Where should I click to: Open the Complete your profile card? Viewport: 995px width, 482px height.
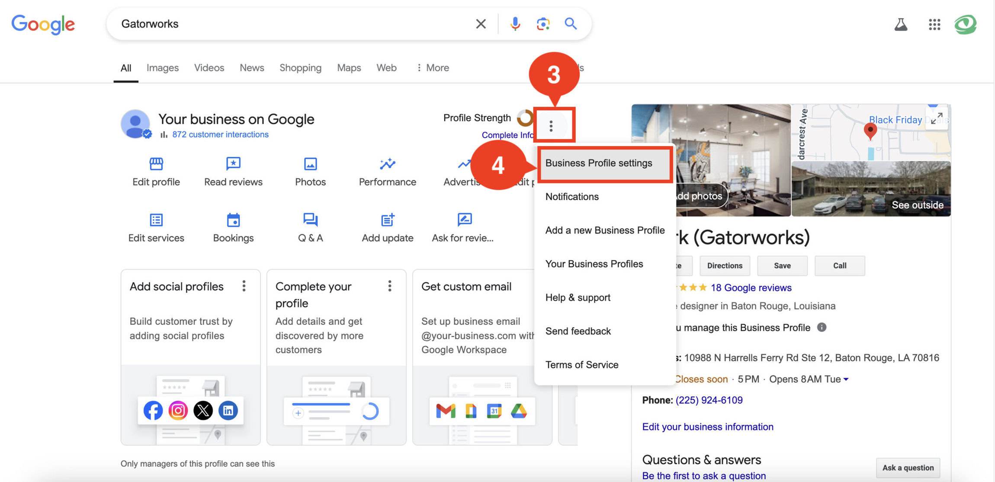(336, 357)
